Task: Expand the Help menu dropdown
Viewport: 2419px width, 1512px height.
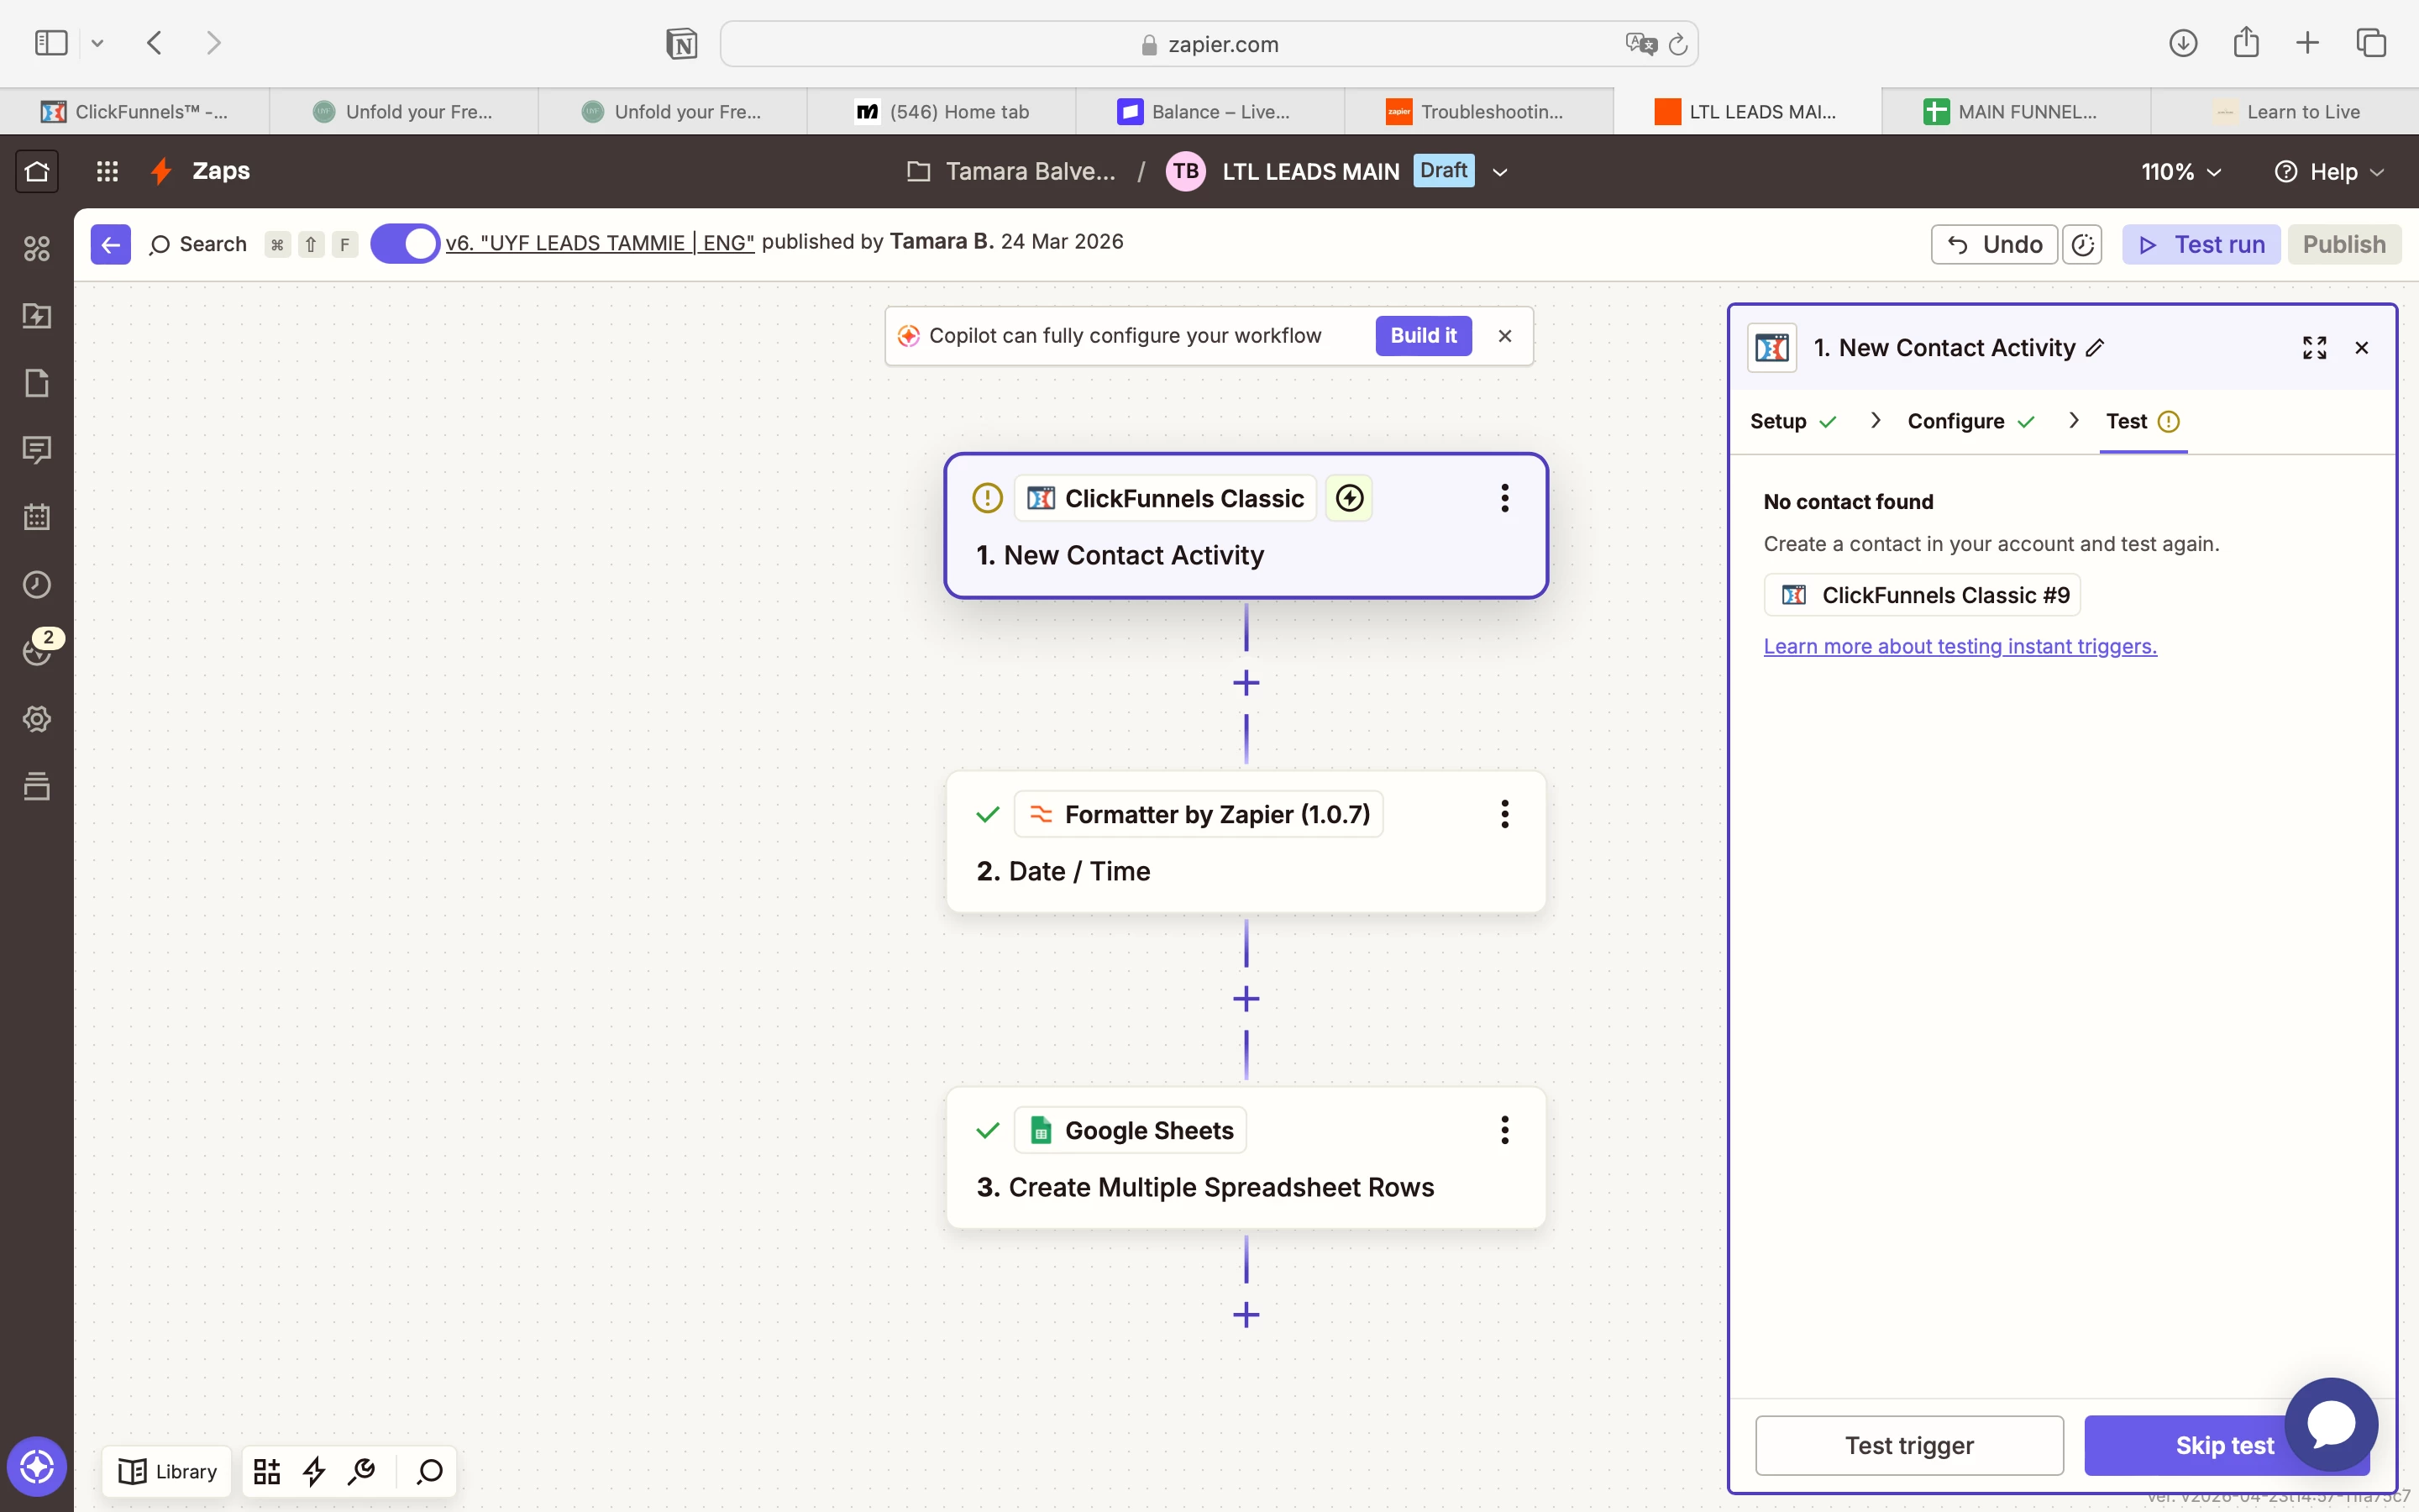Action: [x=2330, y=172]
